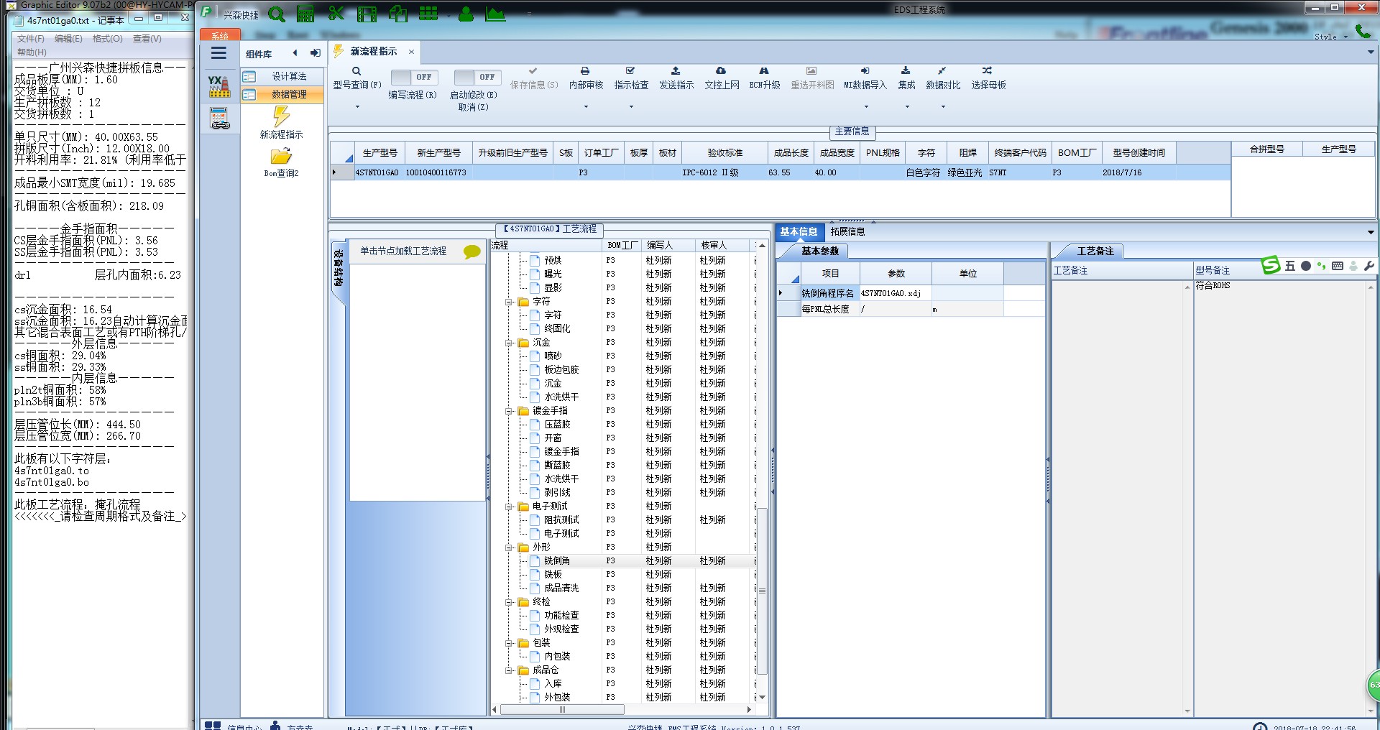Click 型号查询(F) search tool
This screenshot has width=1380, height=730.
pos(356,78)
